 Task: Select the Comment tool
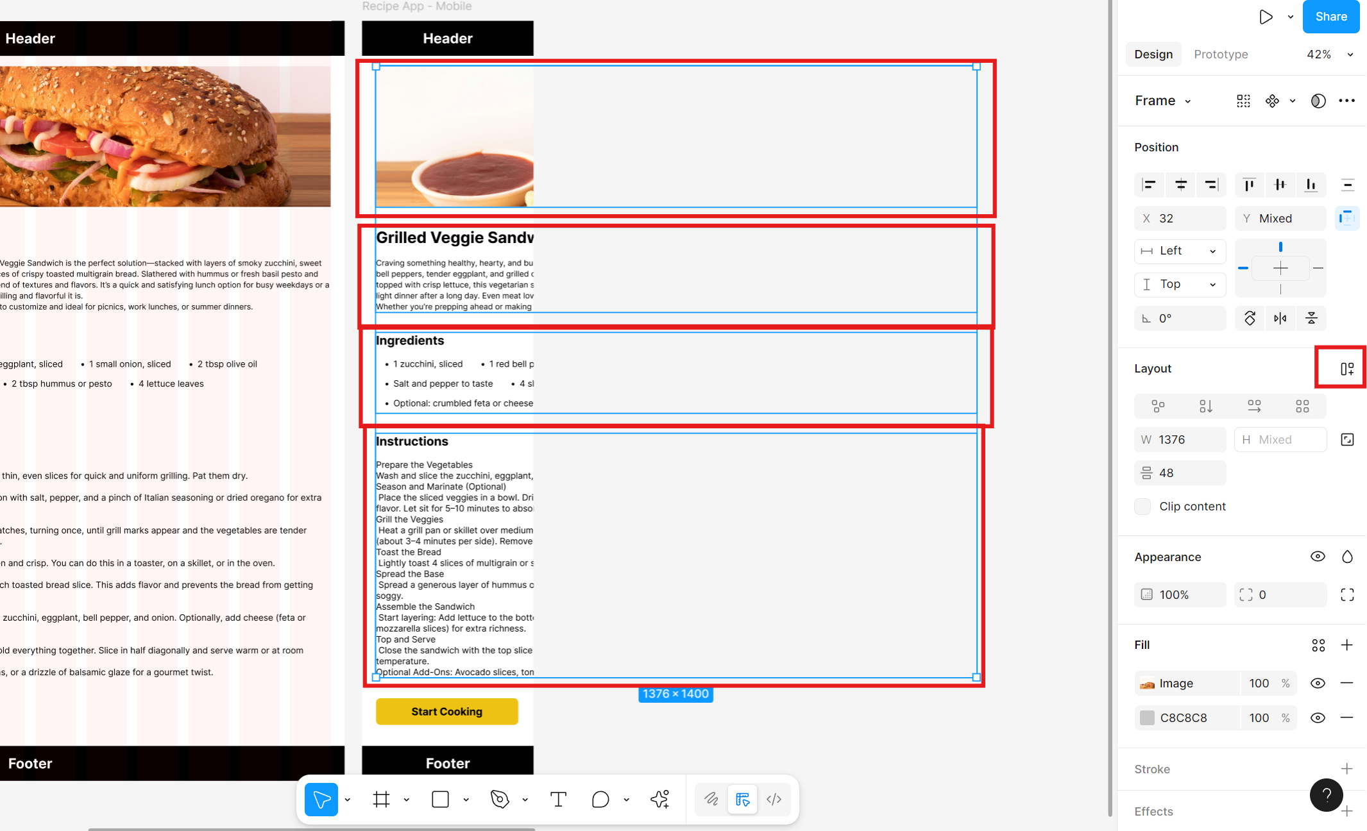point(600,799)
